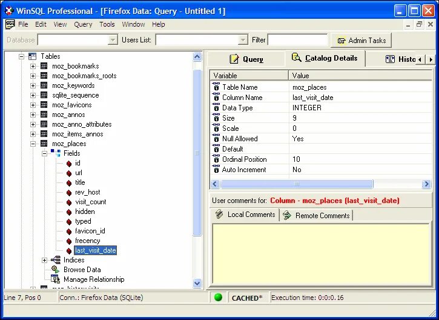
Task: Click the tree vertical scrollbar thumb
Action: click(197, 153)
